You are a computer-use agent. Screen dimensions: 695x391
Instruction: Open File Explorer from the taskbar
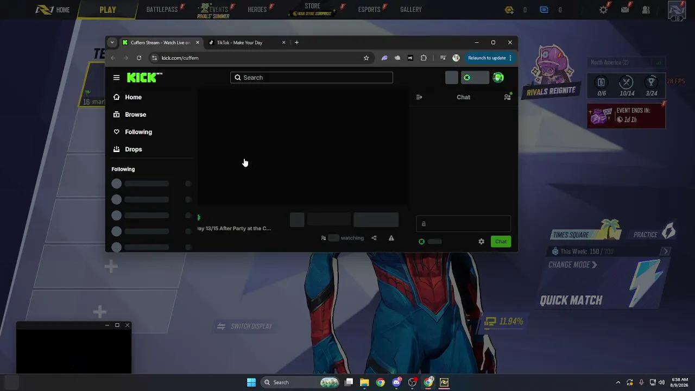(364, 382)
